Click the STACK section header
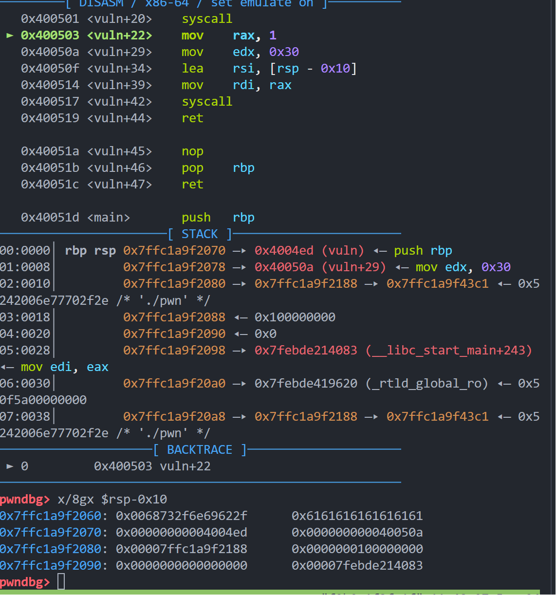Screen dimensions: 556x595 pyautogui.click(x=199, y=234)
